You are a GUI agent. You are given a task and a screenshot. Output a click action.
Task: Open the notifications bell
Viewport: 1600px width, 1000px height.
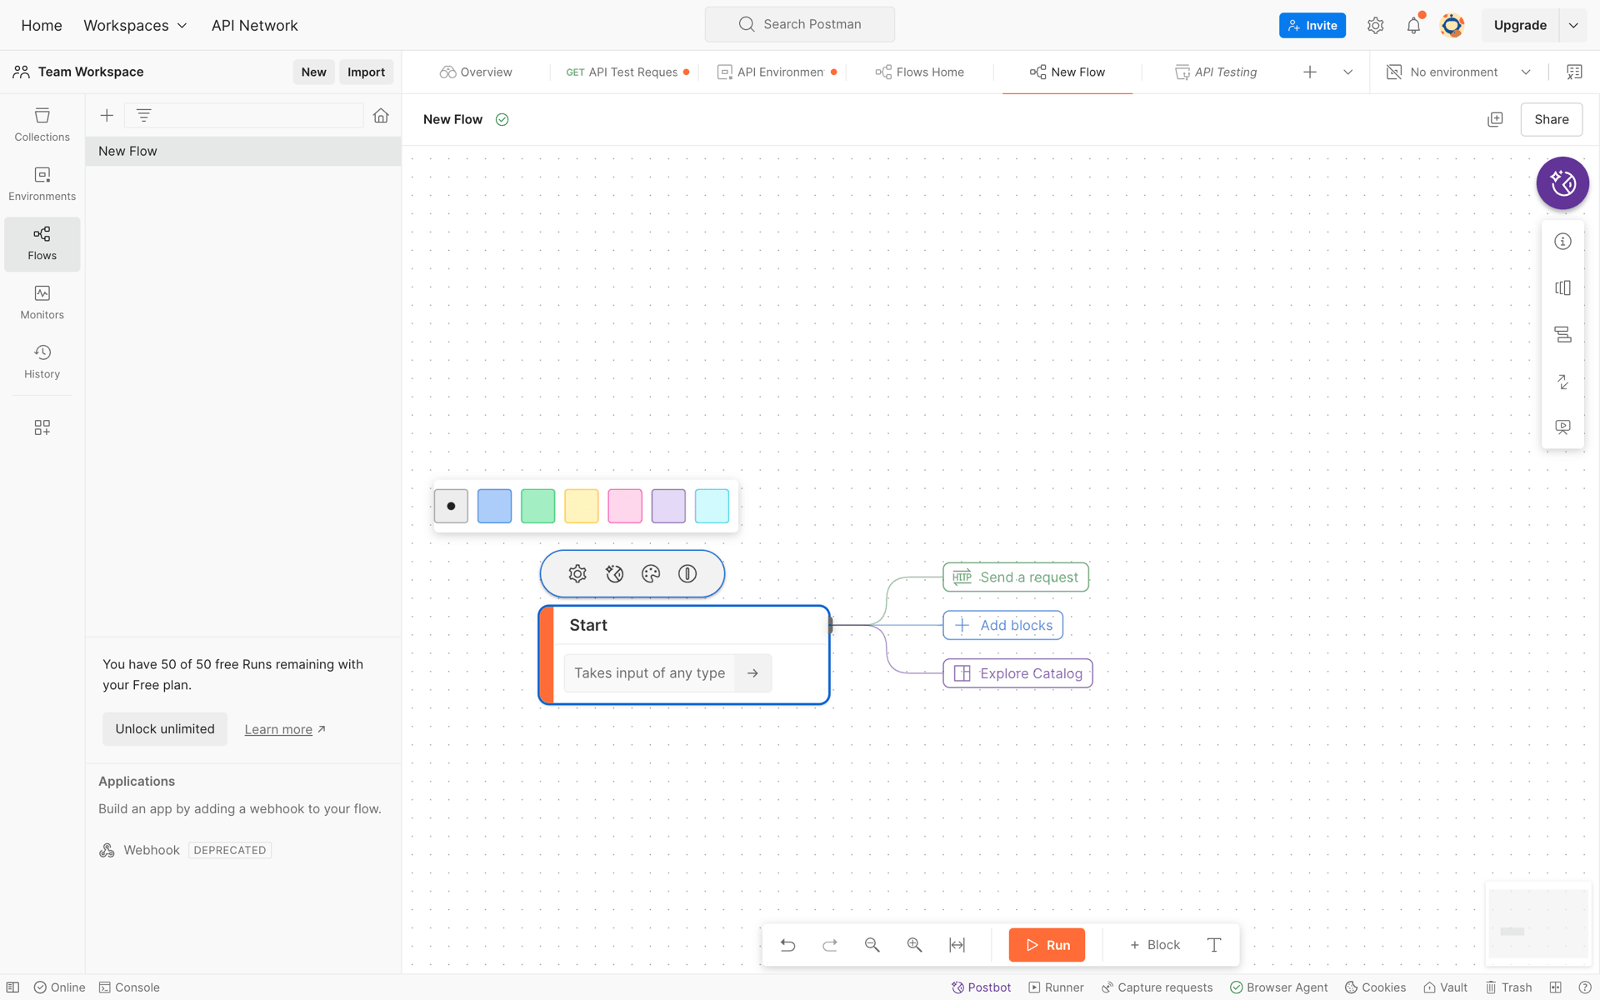1413,26
